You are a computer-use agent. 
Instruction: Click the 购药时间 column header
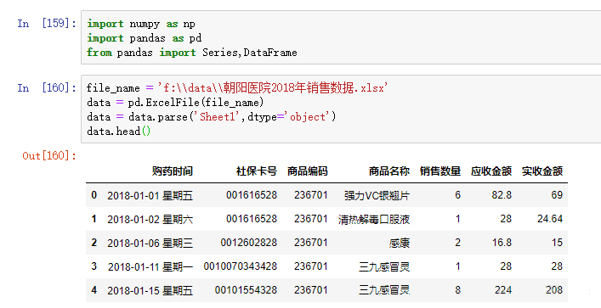[172, 171]
